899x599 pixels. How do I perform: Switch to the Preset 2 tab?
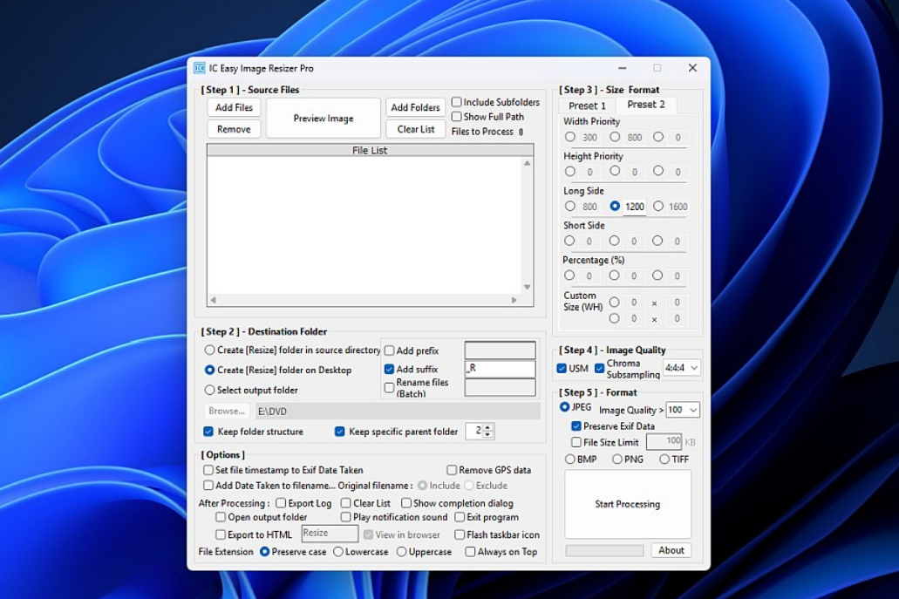click(646, 105)
